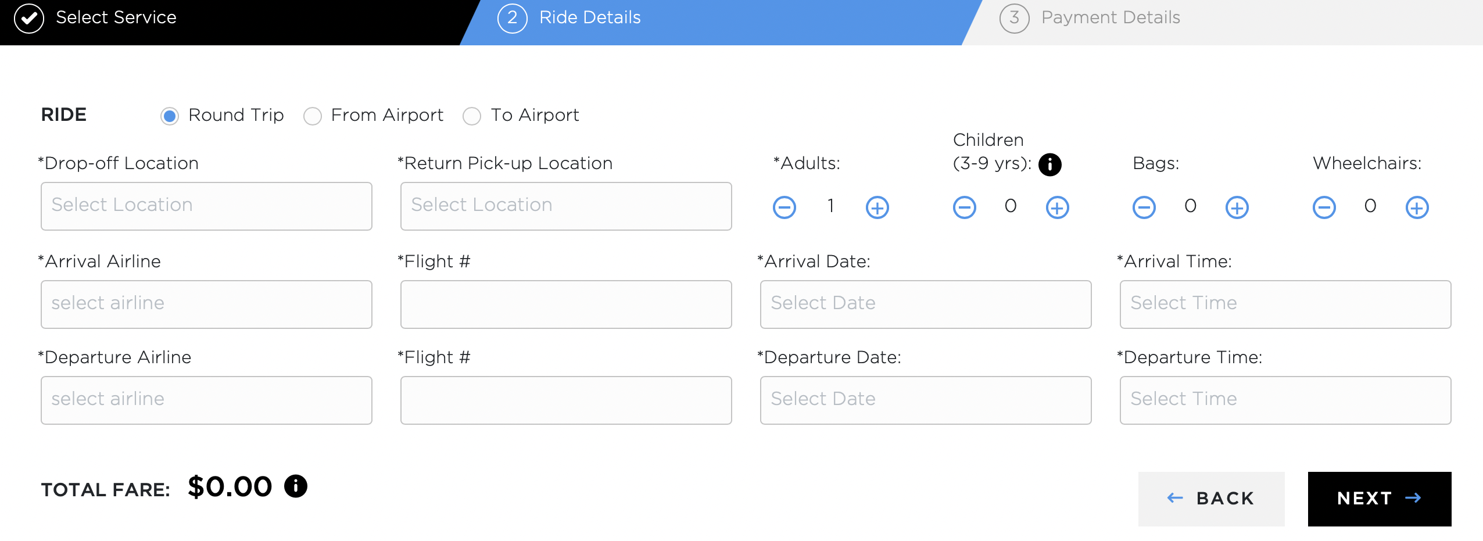Click the Next button
The image size is (1483, 541).
(1379, 499)
